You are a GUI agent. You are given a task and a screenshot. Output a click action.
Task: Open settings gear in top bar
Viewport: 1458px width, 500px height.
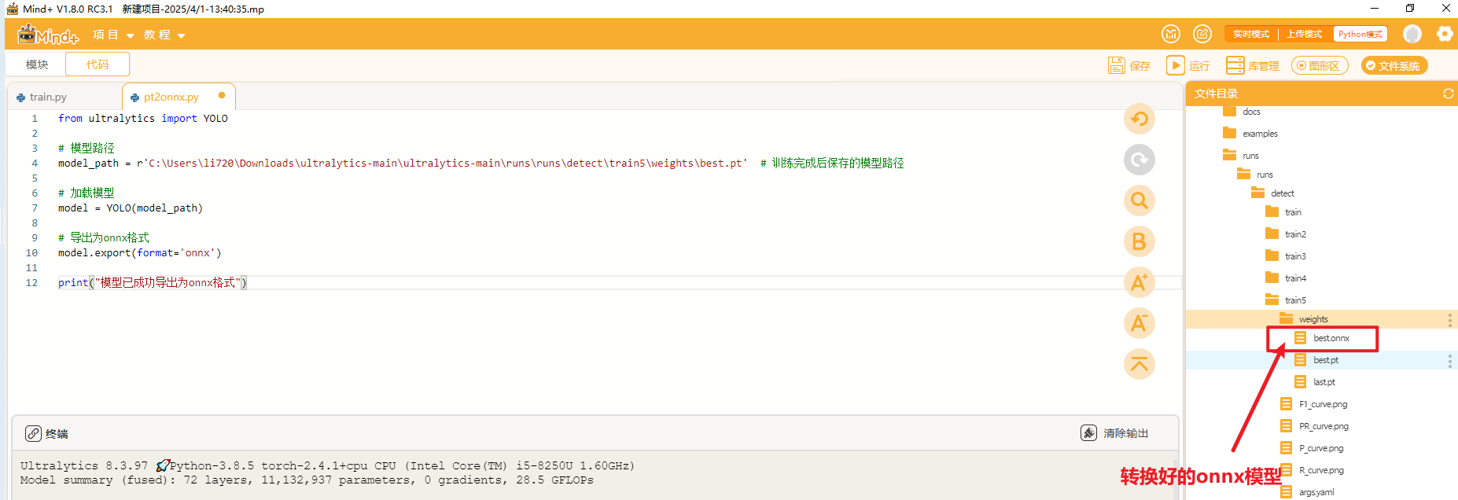pyautogui.click(x=1445, y=34)
